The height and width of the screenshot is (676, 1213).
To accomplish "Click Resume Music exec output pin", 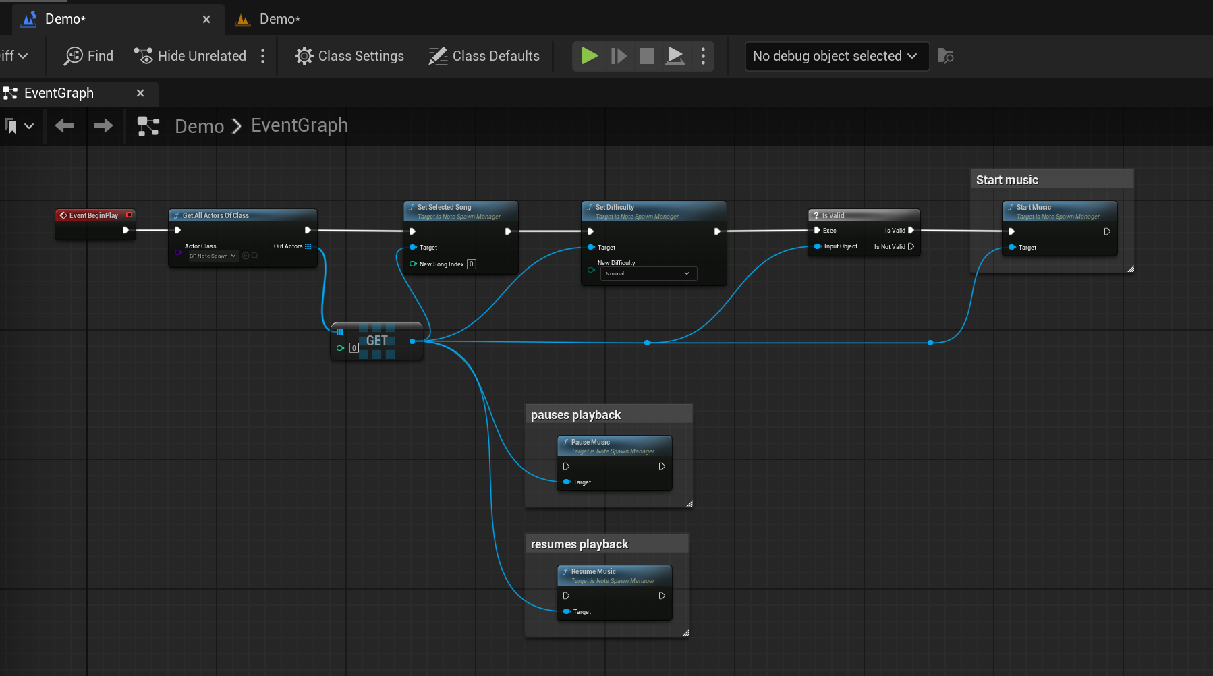I will pyautogui.click(x=662, y=596).
